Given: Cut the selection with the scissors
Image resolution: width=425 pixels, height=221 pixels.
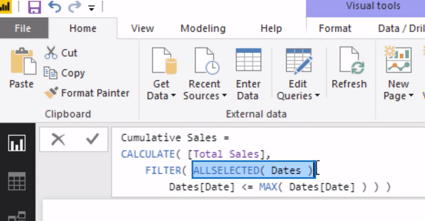Looking at the screenshot, I should click(x=61, y=53).
